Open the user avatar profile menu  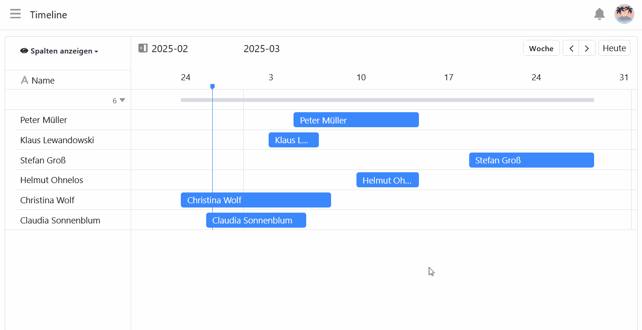tap(624, 14)
